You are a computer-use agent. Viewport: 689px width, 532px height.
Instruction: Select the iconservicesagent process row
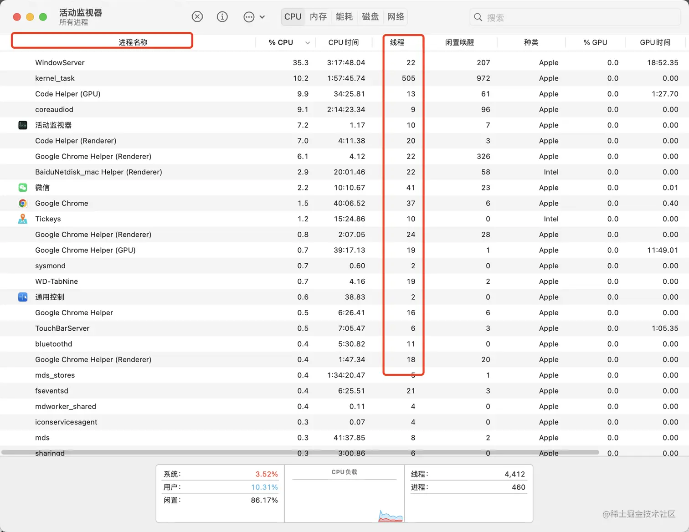click(344, 422)
